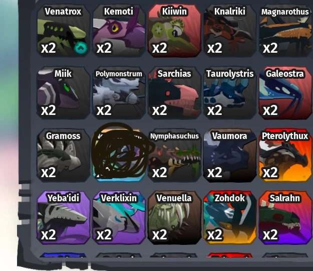Select the Salrahn creature card
The width and height of the screenshot is (313, 271).
point(286,218)
